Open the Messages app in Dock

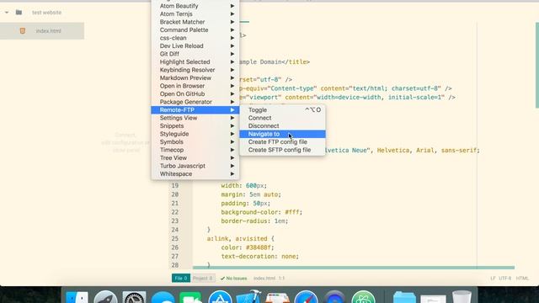(x=163, y=297)
